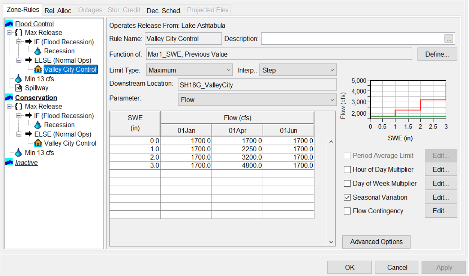Viewport: 469px width, 276px height.
Task: Click Recession rule icon under Flood Control
Action: pos(38,51)
